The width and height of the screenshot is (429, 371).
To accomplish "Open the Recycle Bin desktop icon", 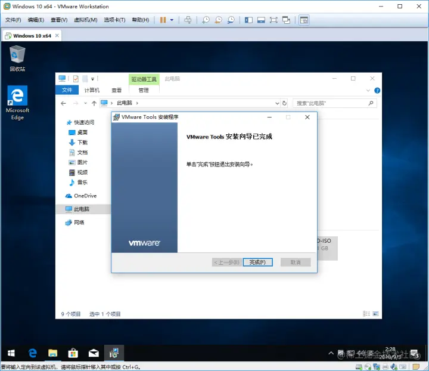I will click(17, 58).
